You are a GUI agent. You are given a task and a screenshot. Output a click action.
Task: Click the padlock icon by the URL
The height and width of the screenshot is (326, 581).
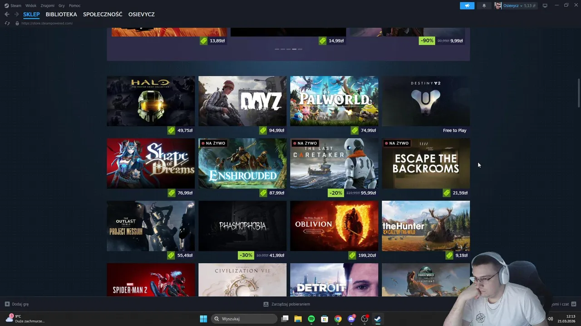coord(17,23)
